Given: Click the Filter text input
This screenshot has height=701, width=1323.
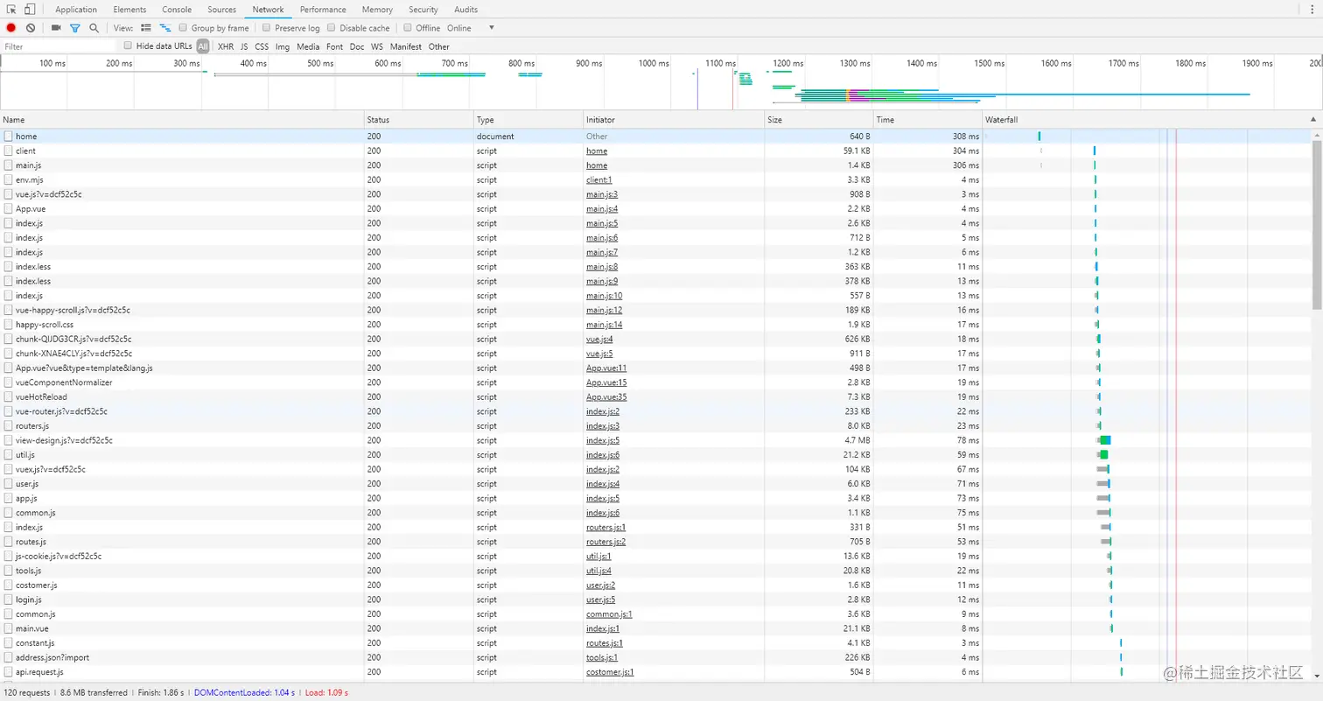Looking at the screenshot, I should [x=59, y=46].
